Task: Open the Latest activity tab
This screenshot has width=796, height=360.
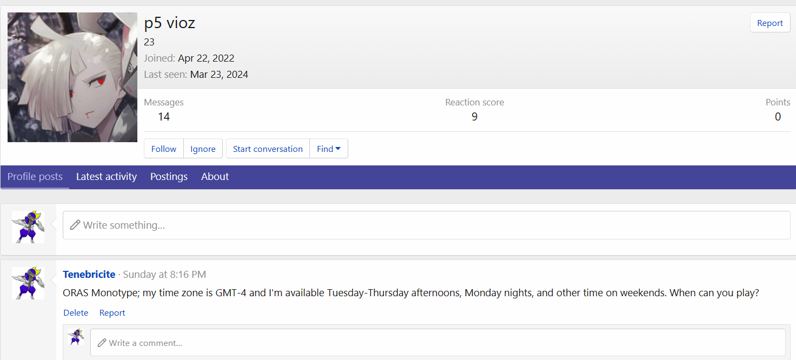Action: (107, 177)
